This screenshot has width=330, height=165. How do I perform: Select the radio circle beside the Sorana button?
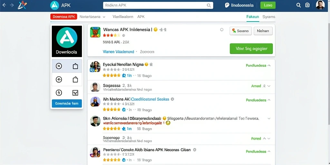[x=222, y=30]
